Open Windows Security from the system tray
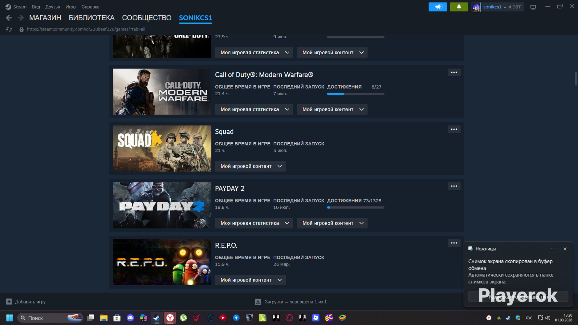The image size is (578, 325). point(518,318)
